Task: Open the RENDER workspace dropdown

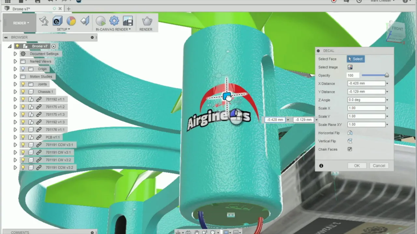Action: (21, 23)
